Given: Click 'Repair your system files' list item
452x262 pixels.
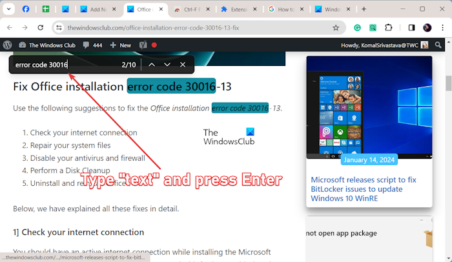Looking at the screenshot, I should coord(70,145).
